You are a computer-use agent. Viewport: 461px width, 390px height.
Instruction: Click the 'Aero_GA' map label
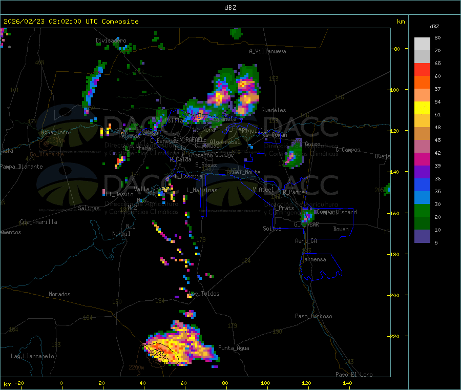pyautogui.click(x=306, y=241)
